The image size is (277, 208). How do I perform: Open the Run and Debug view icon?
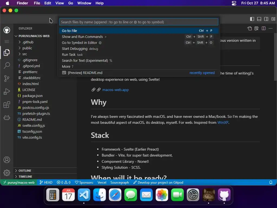(x=7, y=92)
